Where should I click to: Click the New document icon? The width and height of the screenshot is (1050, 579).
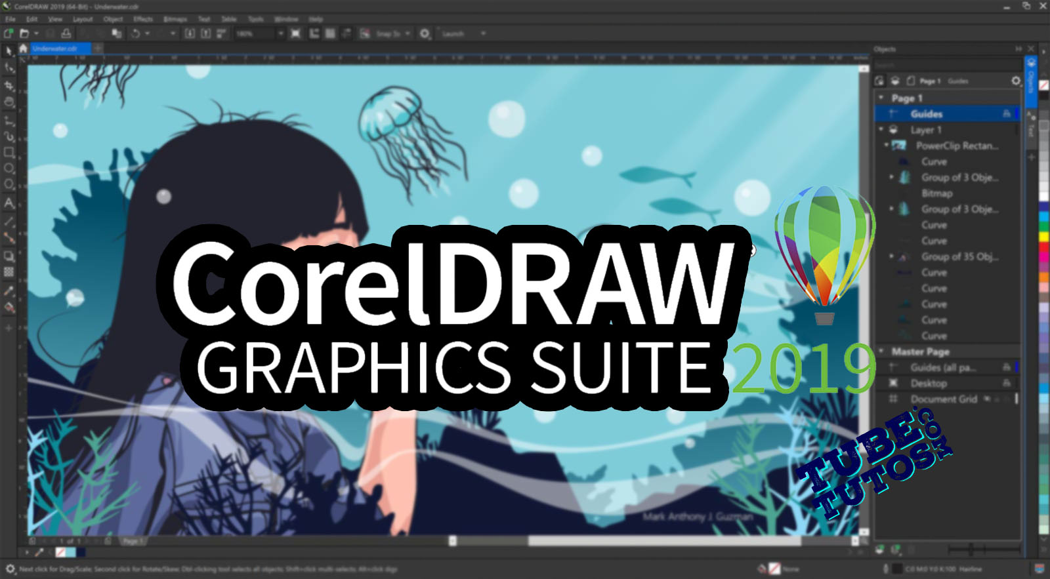[x=9, y=33]
